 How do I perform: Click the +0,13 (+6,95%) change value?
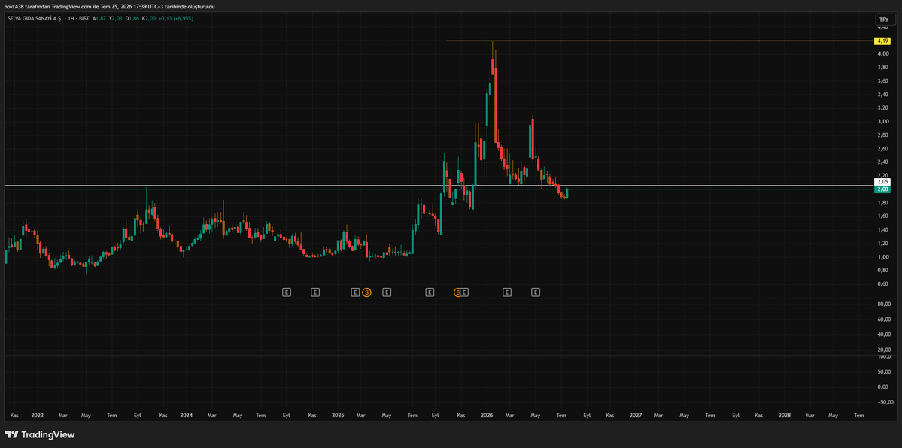point(177,18)
